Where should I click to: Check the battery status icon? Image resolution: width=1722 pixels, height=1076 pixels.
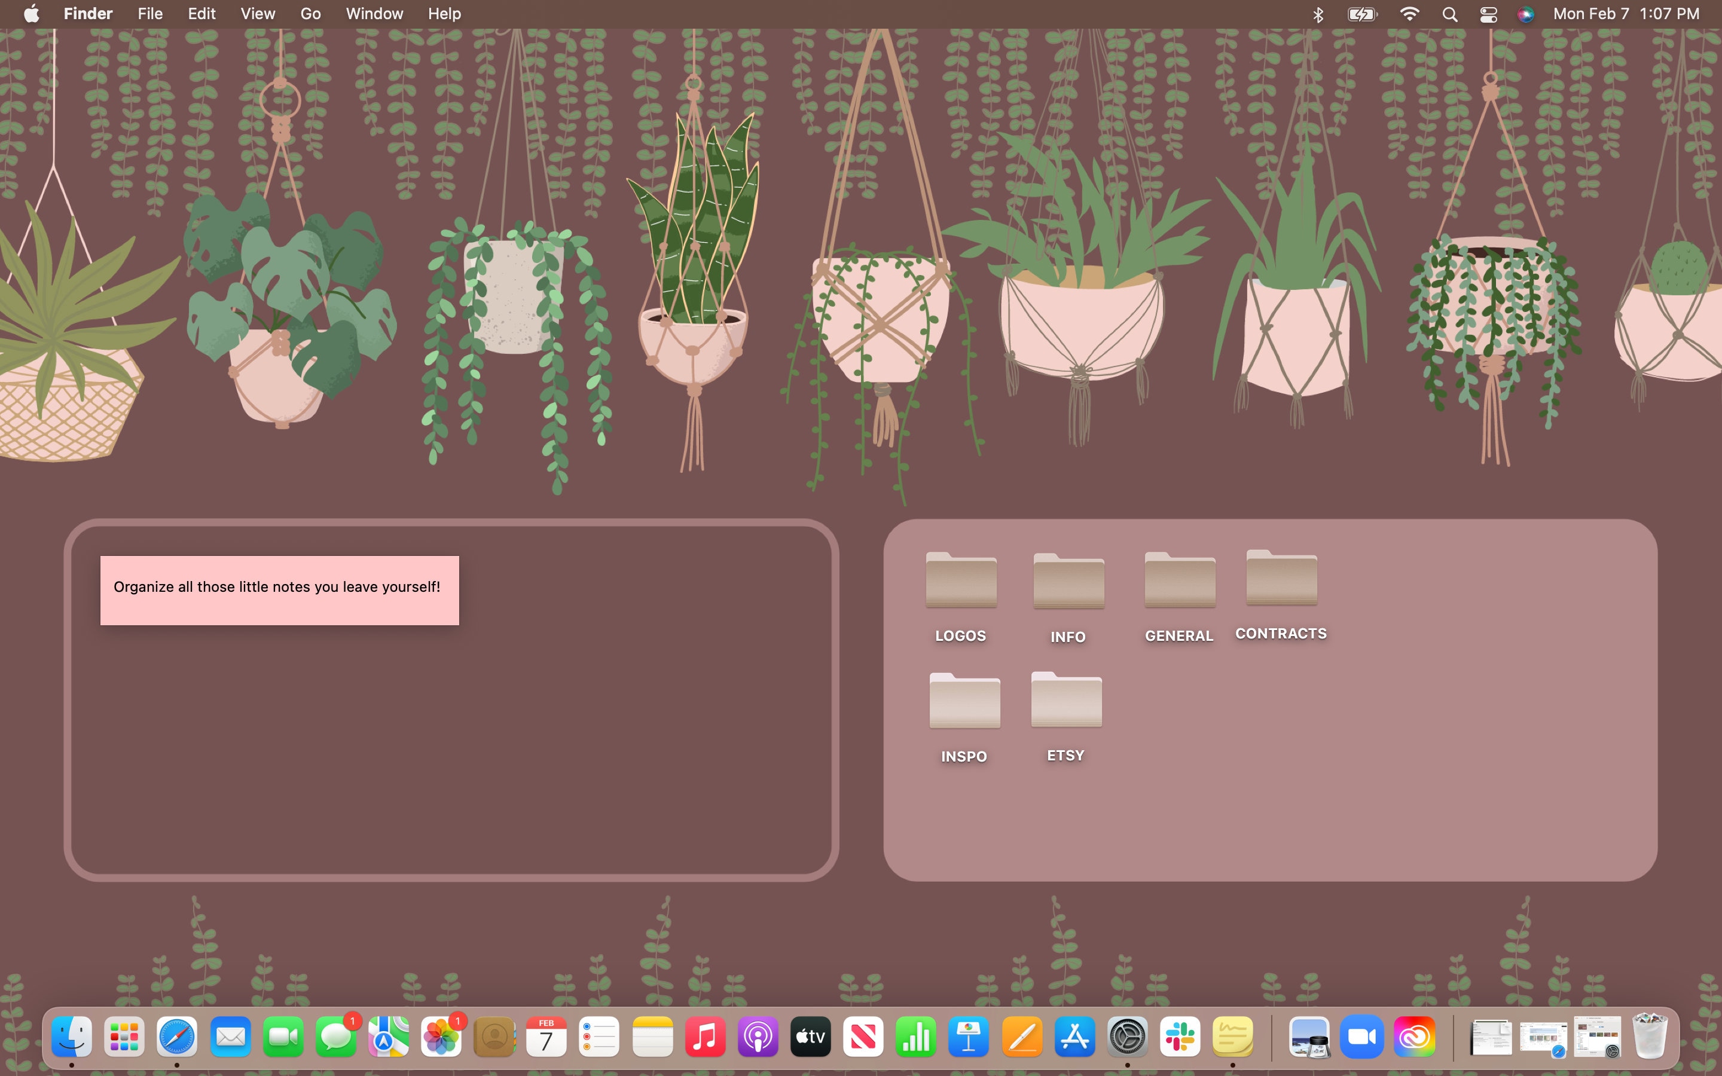pos(1363,14)
